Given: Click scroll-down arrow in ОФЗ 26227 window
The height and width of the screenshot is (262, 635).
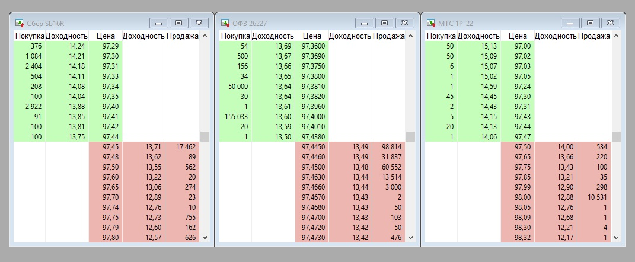Looking at the screenshot, I should 411,237.
